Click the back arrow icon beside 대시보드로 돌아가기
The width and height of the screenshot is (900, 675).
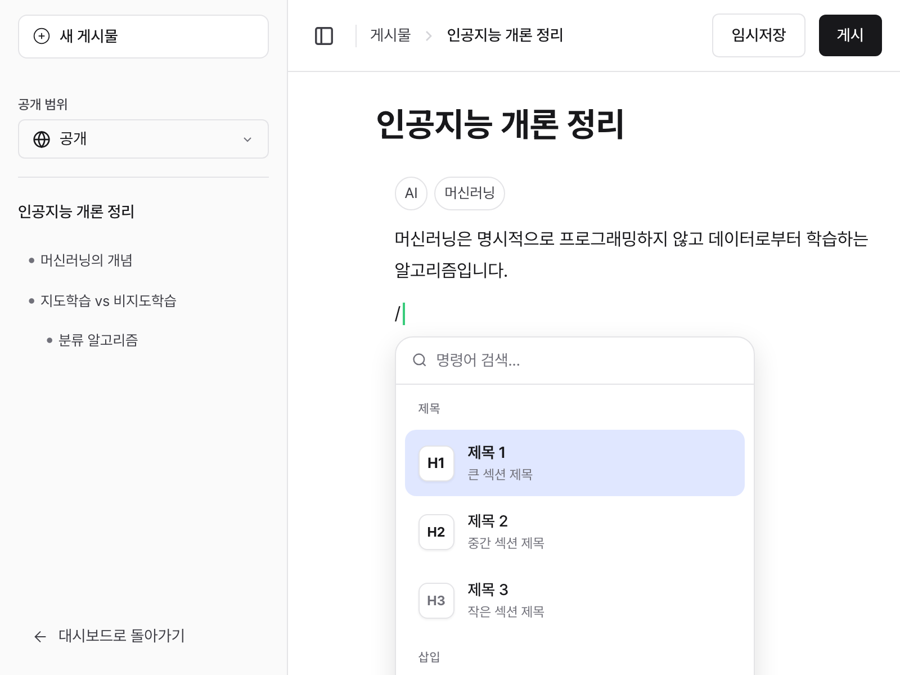(40, 636)
